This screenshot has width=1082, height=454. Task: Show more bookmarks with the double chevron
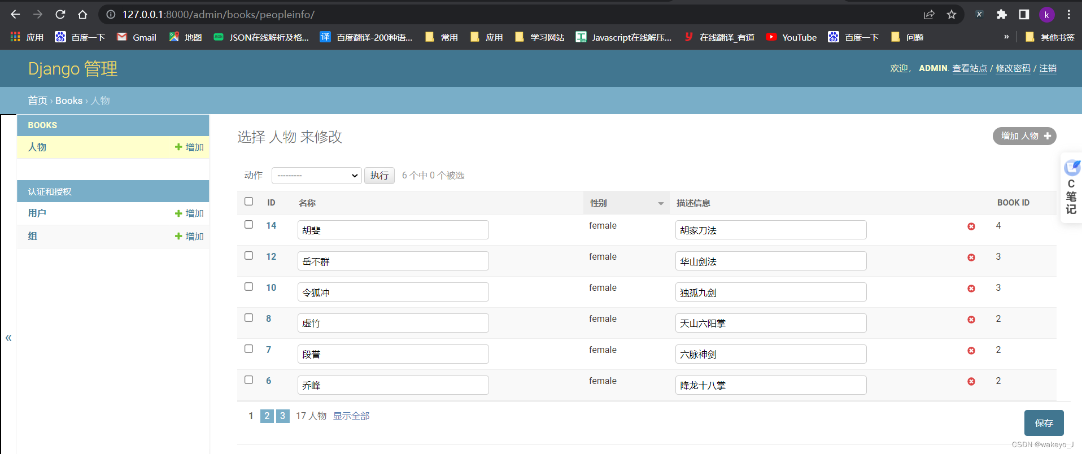pos(1006,37)
